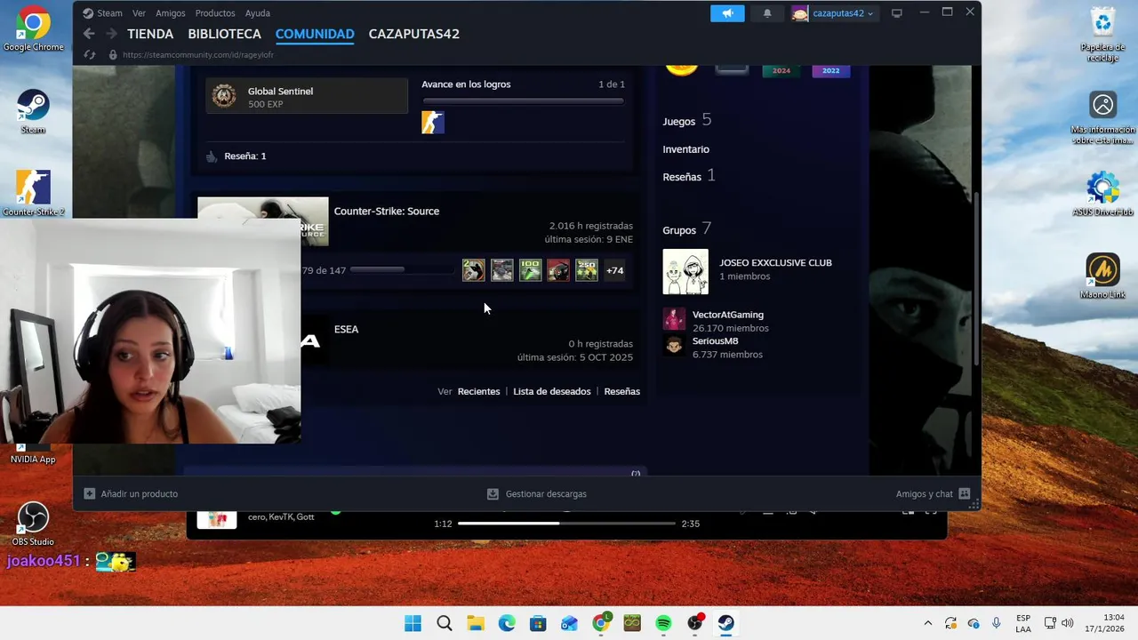Open ASUS DriverHub desktop shortcut
This screenshot has width=1138, height=640.
tap(1102, 194)
